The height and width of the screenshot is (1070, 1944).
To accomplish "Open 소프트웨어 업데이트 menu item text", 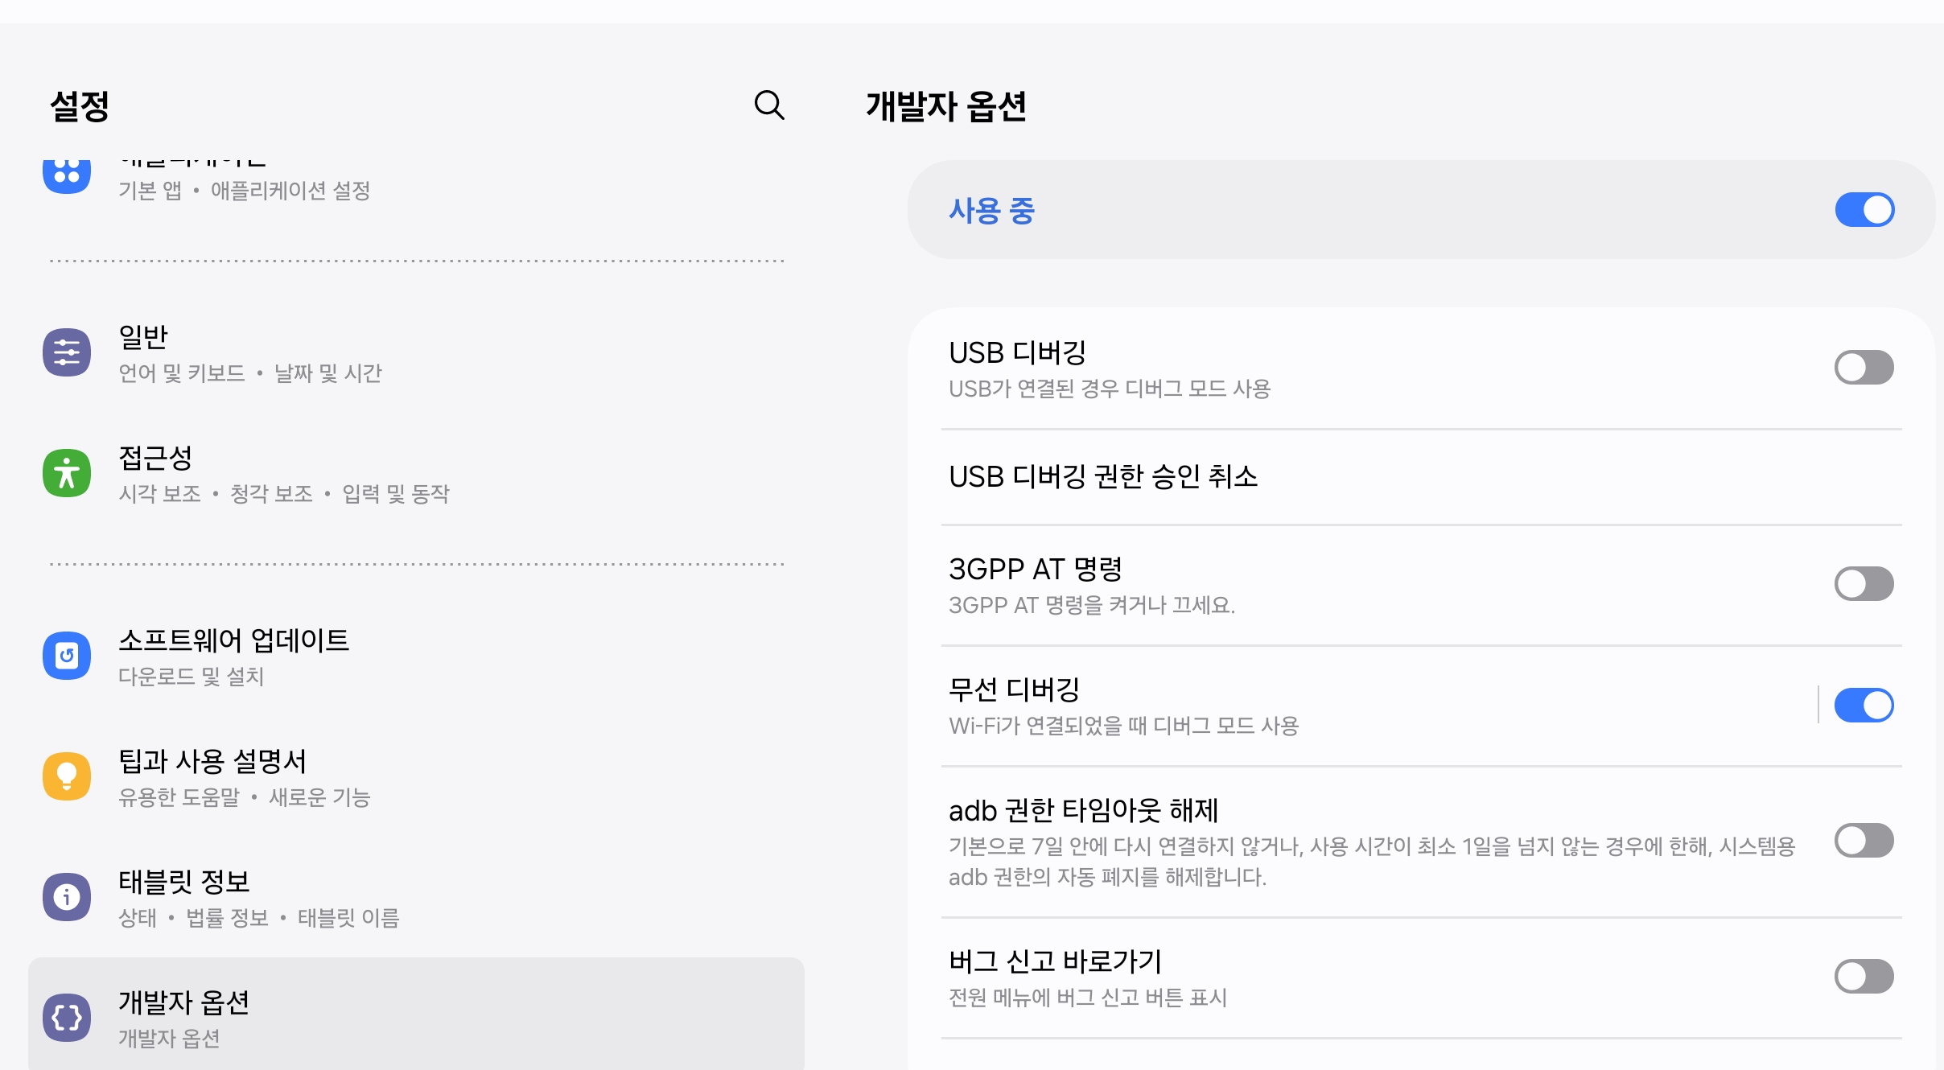I will [x=233, y=641].
